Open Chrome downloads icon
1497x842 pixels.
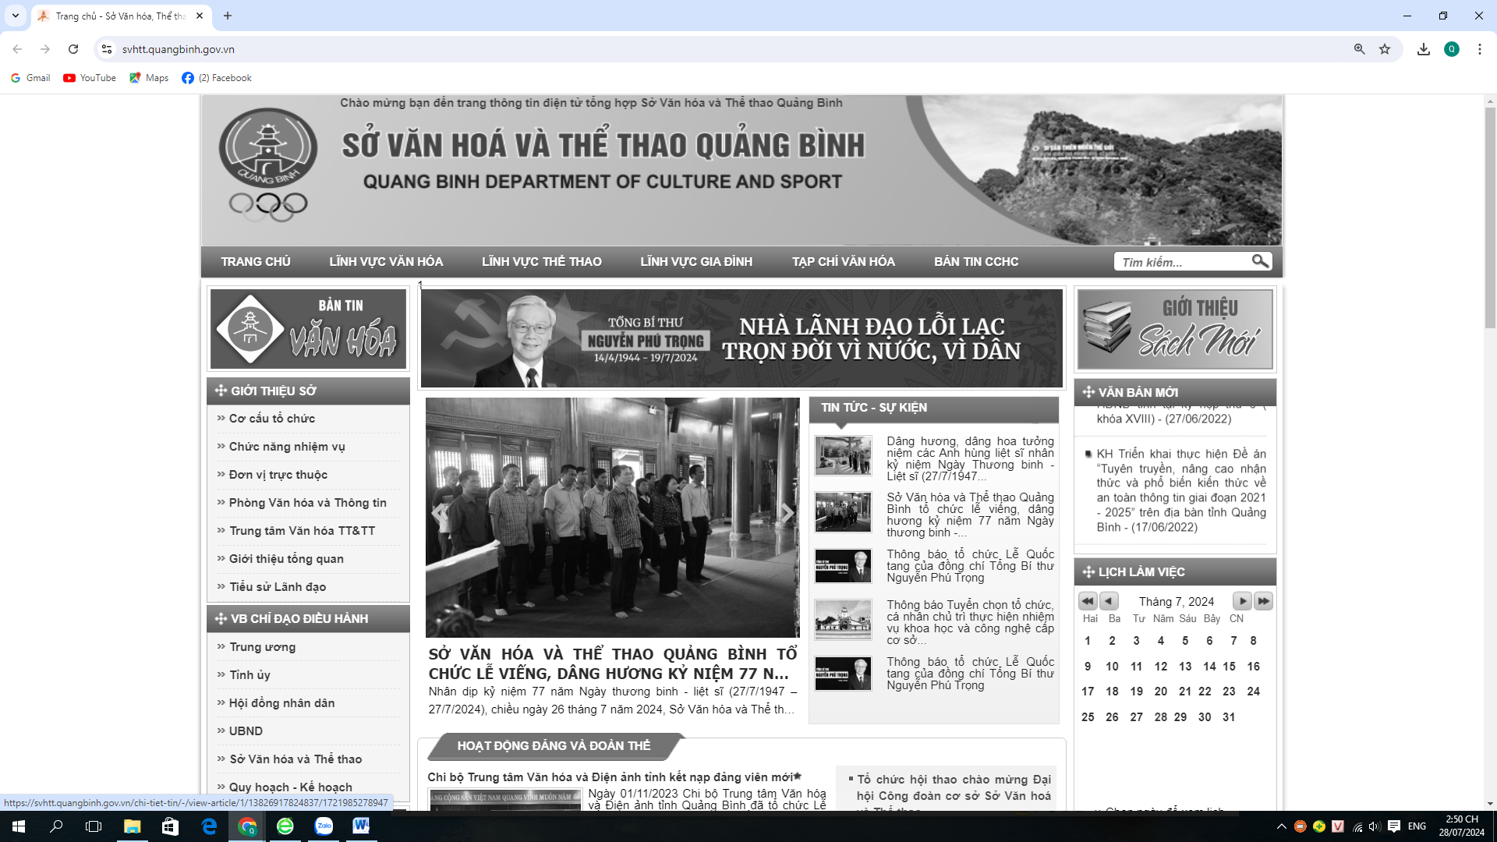pyautogui.click(x=1424, y=49)
